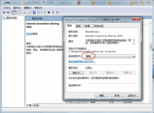Switch to the 依存关系 tab

click(99, 26)
